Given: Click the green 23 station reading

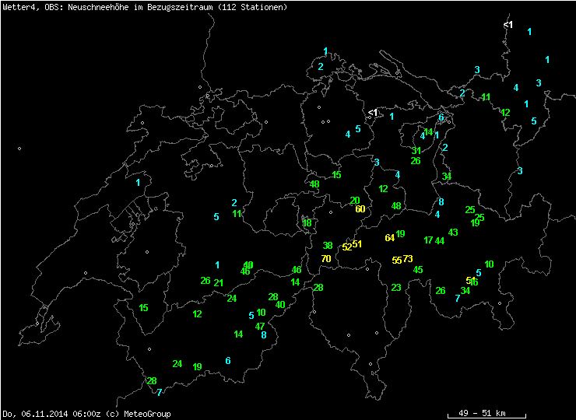Looking at the screenshot, I should [396, 288].
